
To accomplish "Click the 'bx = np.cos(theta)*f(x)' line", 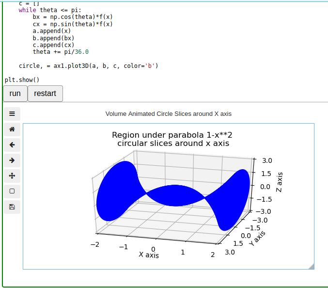I will pyautogui.click(x=73, y=17).
